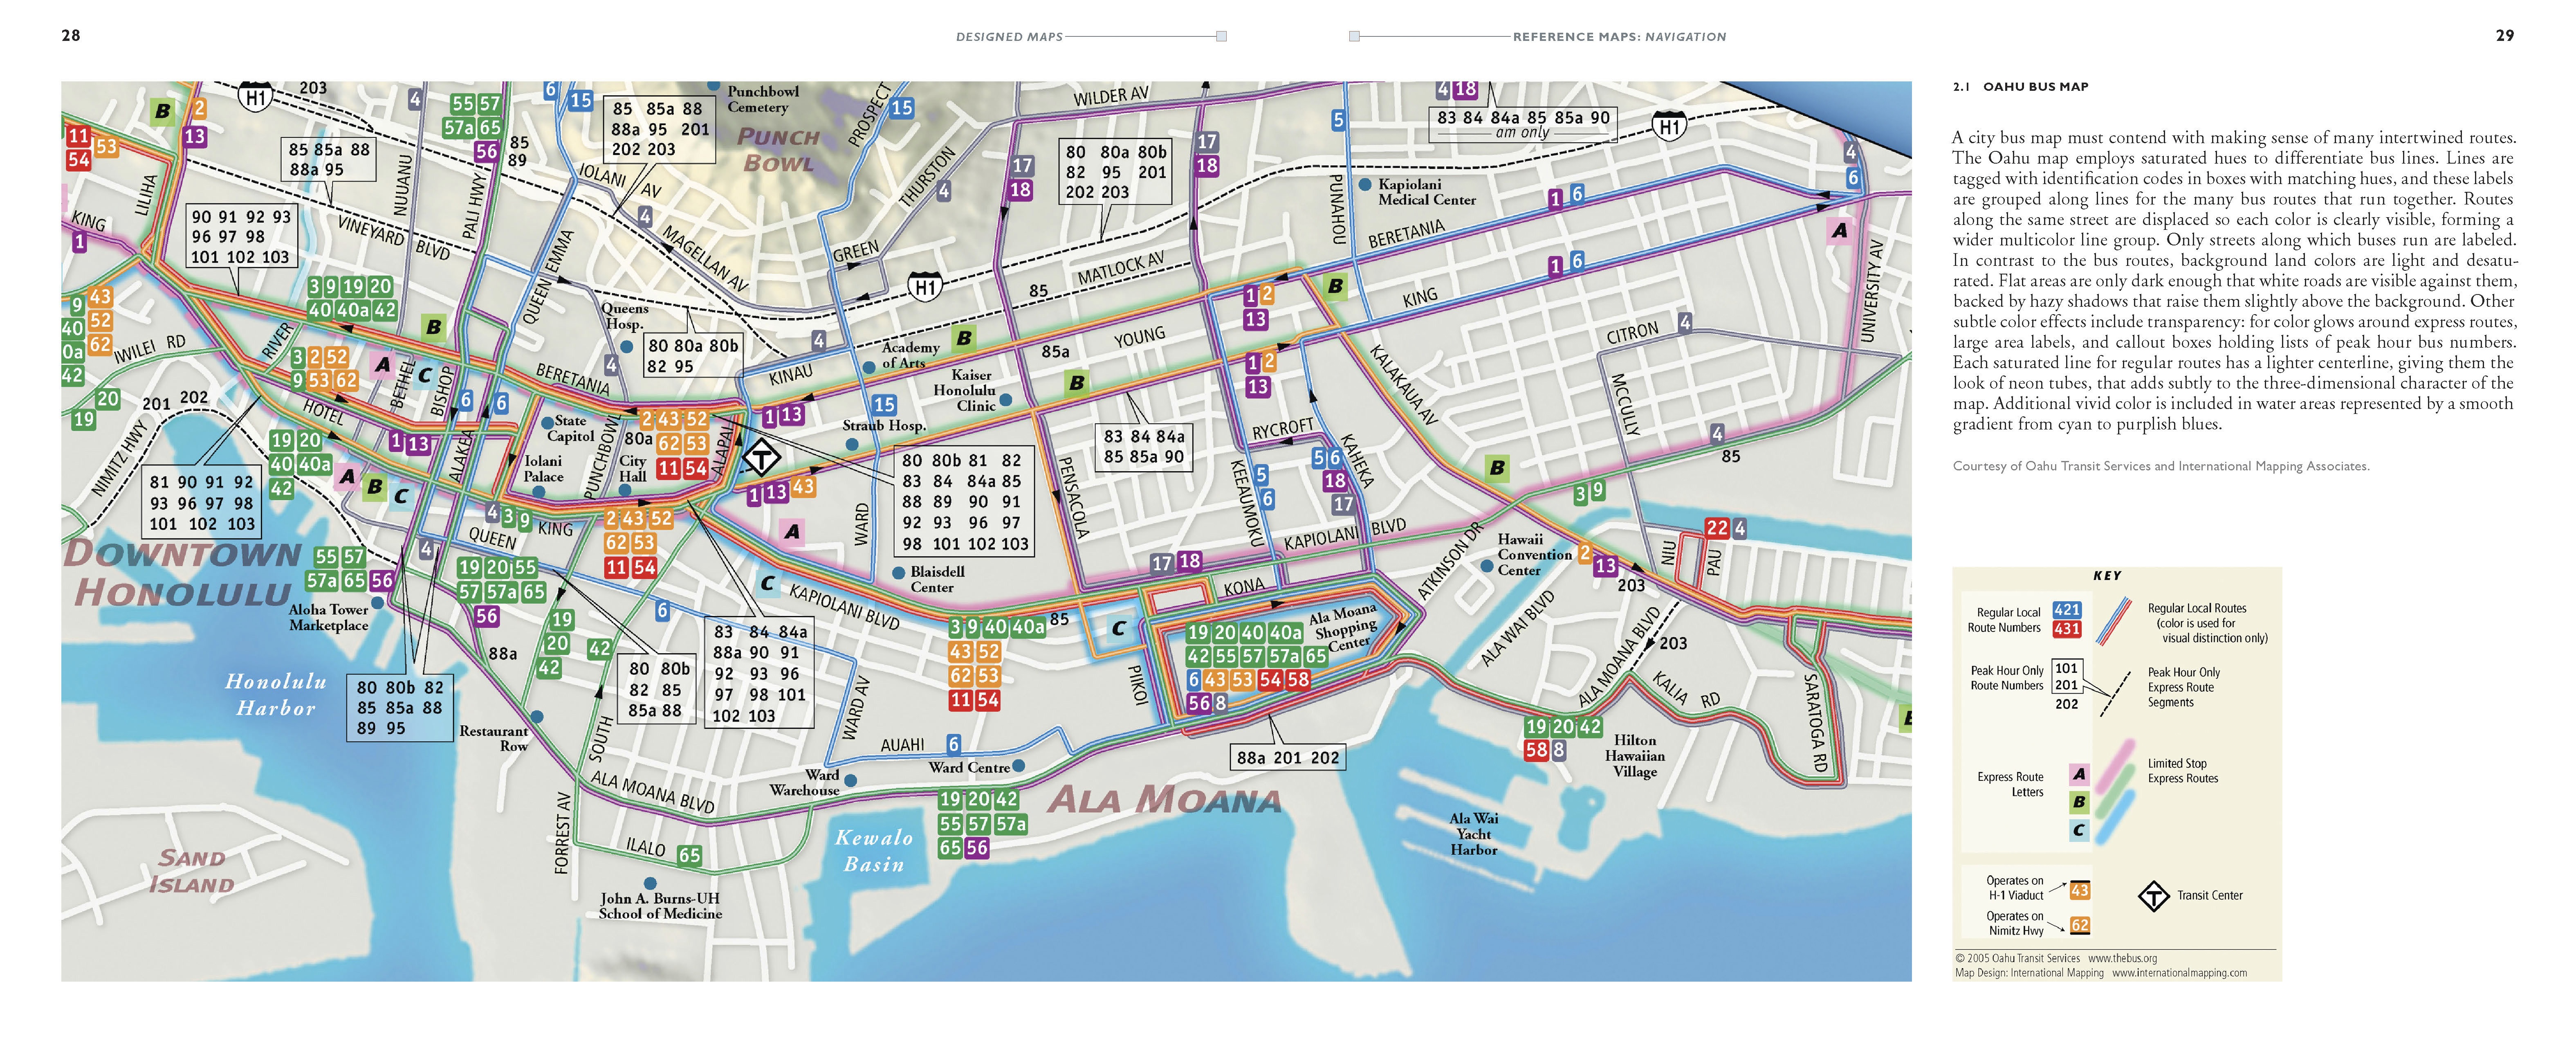Click the blue dot by Aloha Tower Marketplace

377,603
